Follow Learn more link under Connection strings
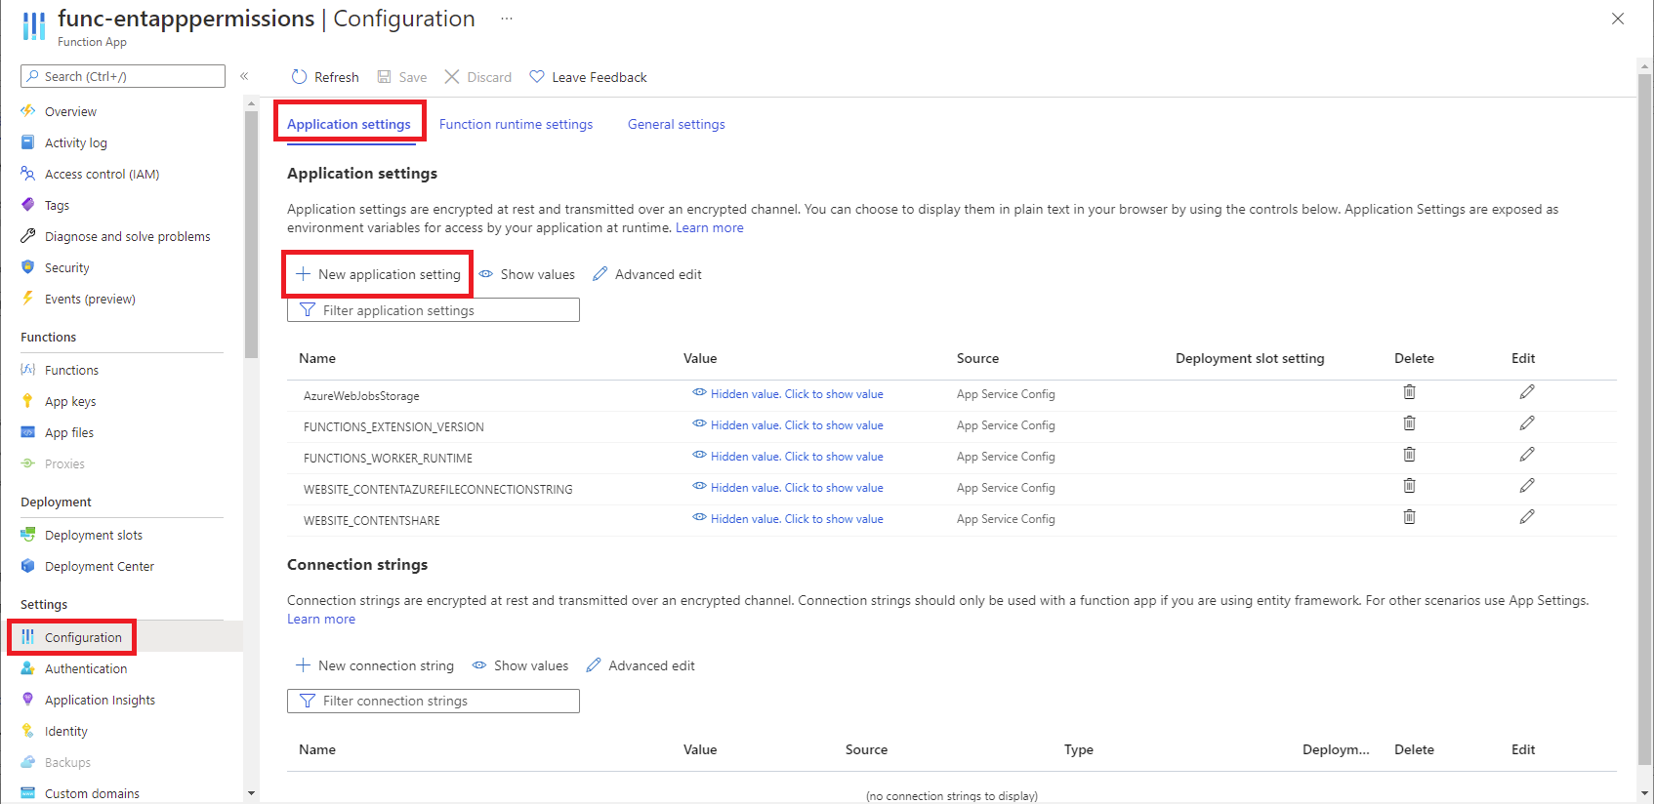1654x804 pixels. point(321,619)
